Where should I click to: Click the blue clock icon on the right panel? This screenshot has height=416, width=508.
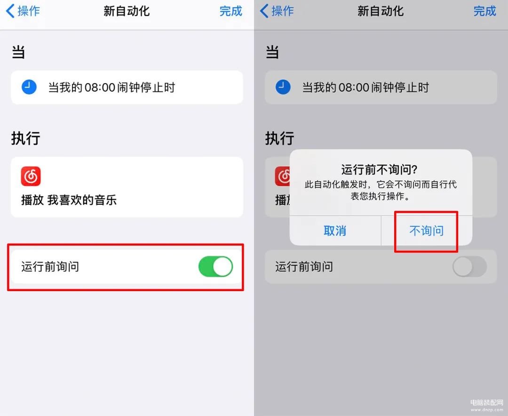tap(283, 87)
